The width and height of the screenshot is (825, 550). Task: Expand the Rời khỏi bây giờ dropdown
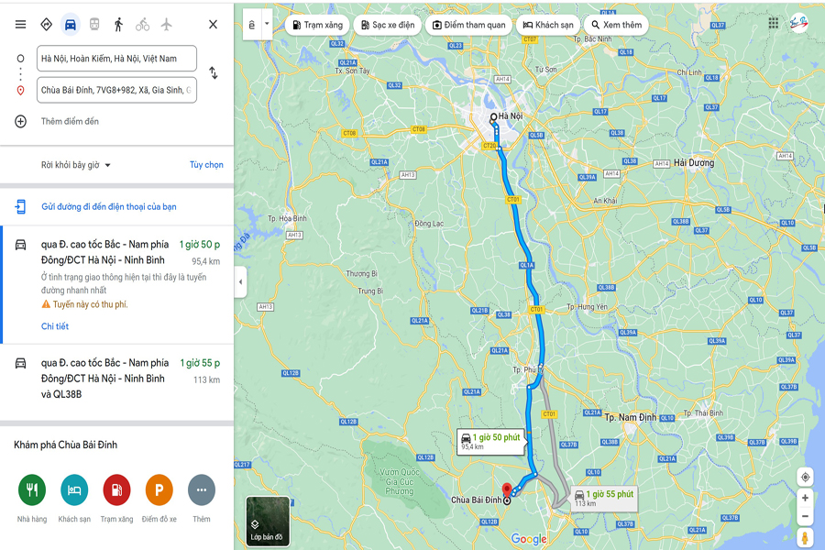tap(76, 165)
